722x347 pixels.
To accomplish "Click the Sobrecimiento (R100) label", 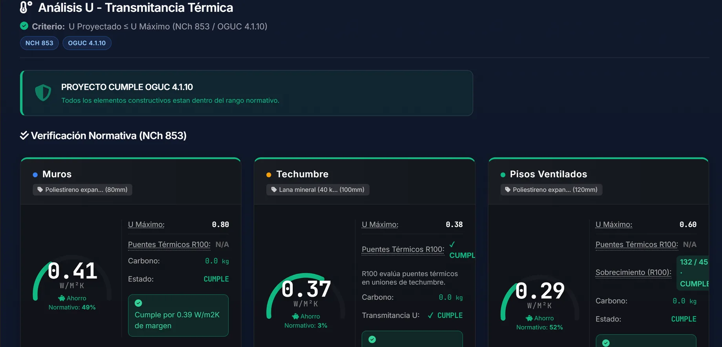I will 633,272.
